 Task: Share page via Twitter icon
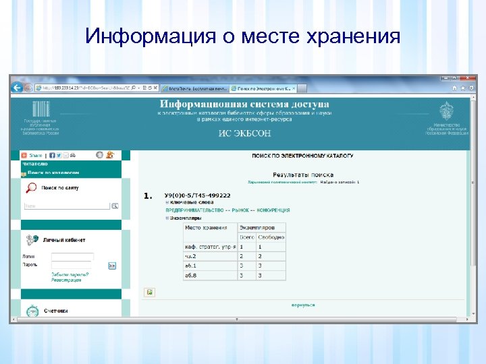click(59, 156)
